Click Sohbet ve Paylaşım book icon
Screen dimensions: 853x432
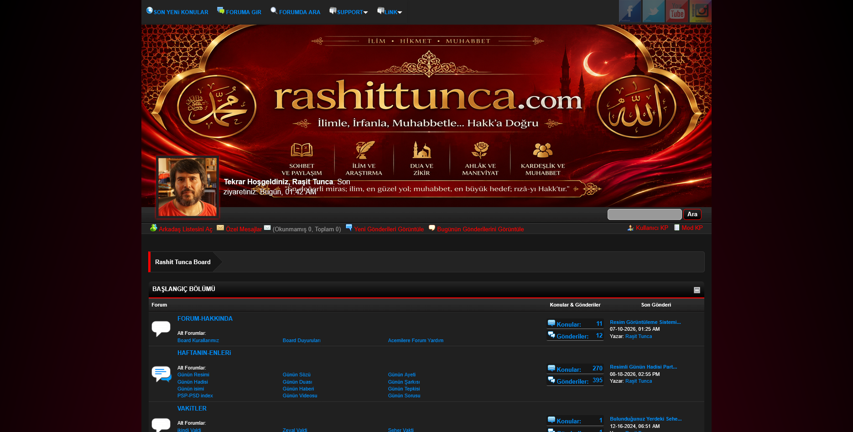(x=302, y=150)
